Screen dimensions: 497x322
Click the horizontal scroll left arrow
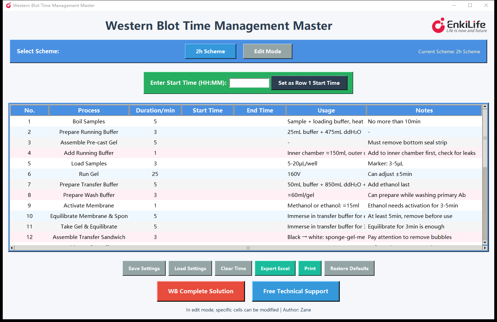click(x=12, y=248)
